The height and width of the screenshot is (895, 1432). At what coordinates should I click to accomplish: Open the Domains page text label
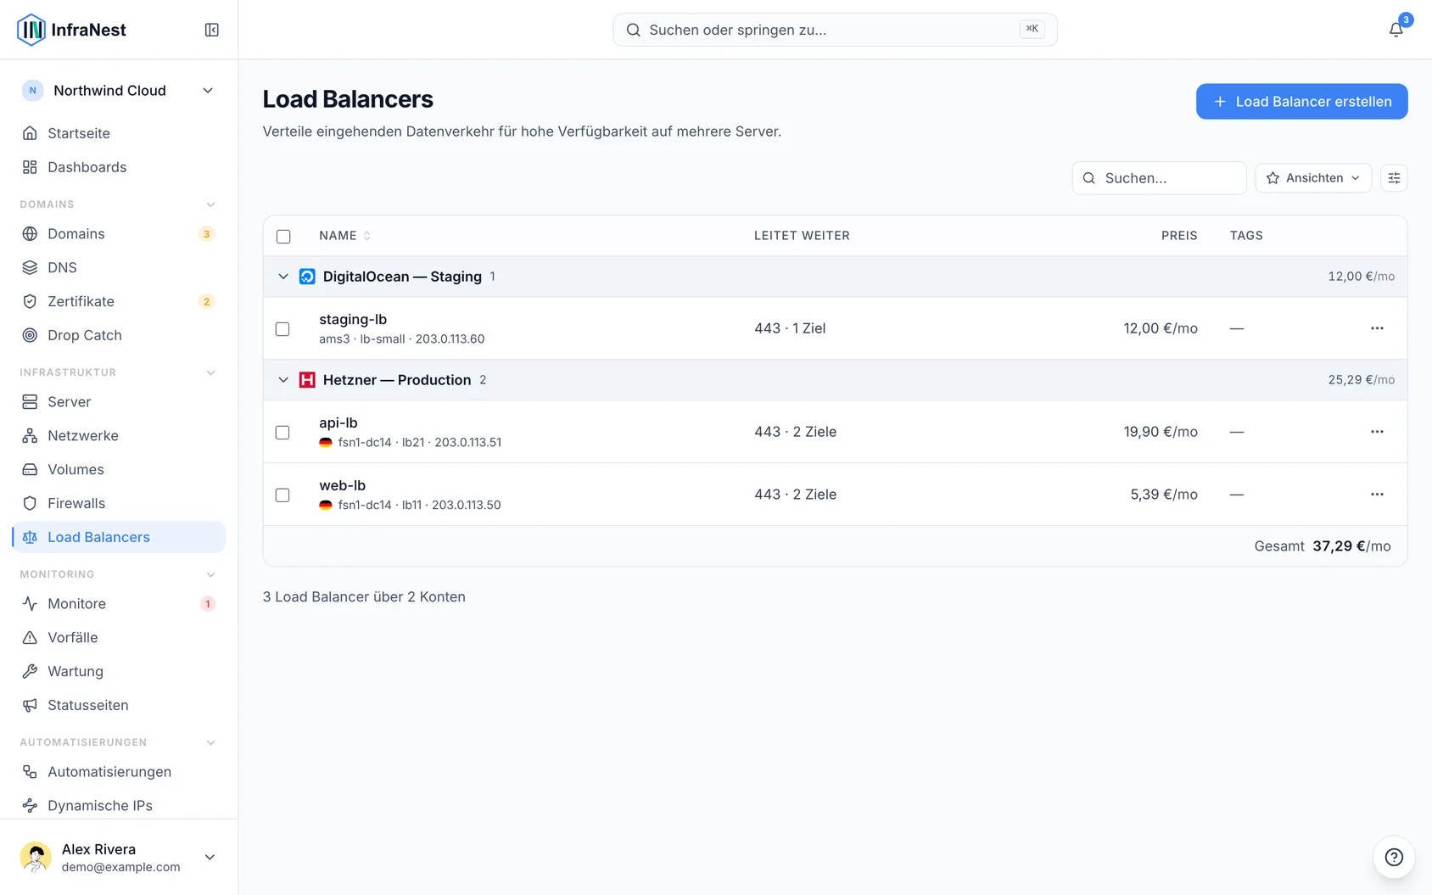pos(76,233)
